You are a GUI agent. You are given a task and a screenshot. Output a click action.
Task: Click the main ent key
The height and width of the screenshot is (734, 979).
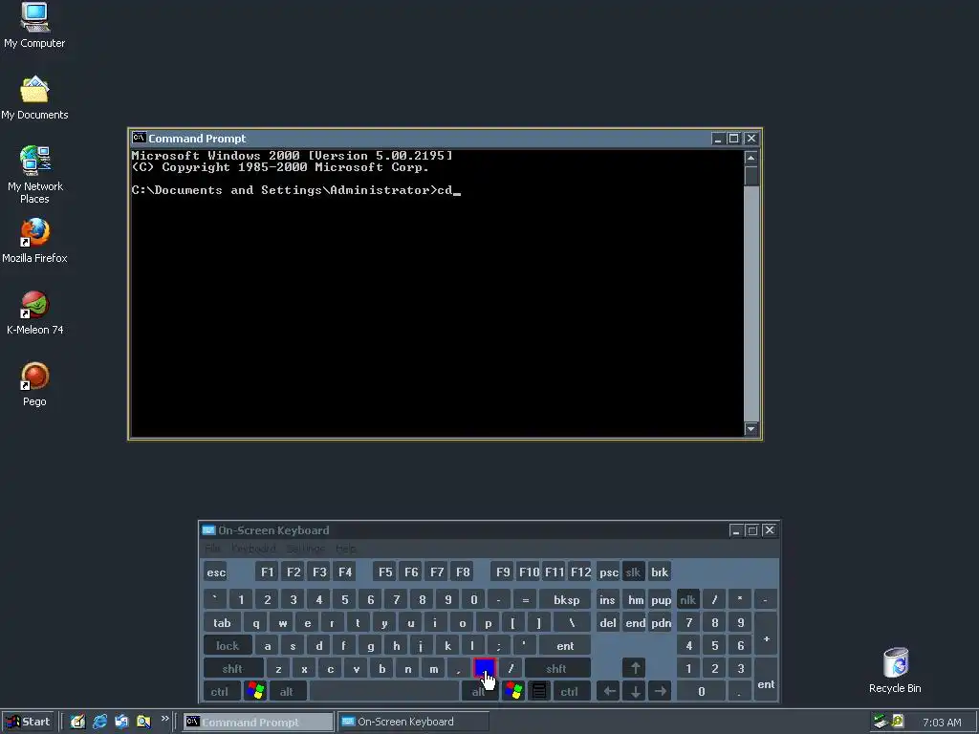[566, 645]
